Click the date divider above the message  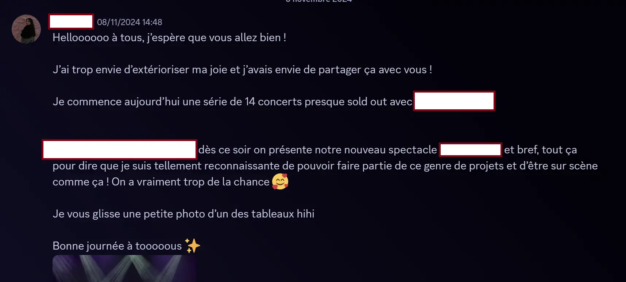tap(319, 1)
